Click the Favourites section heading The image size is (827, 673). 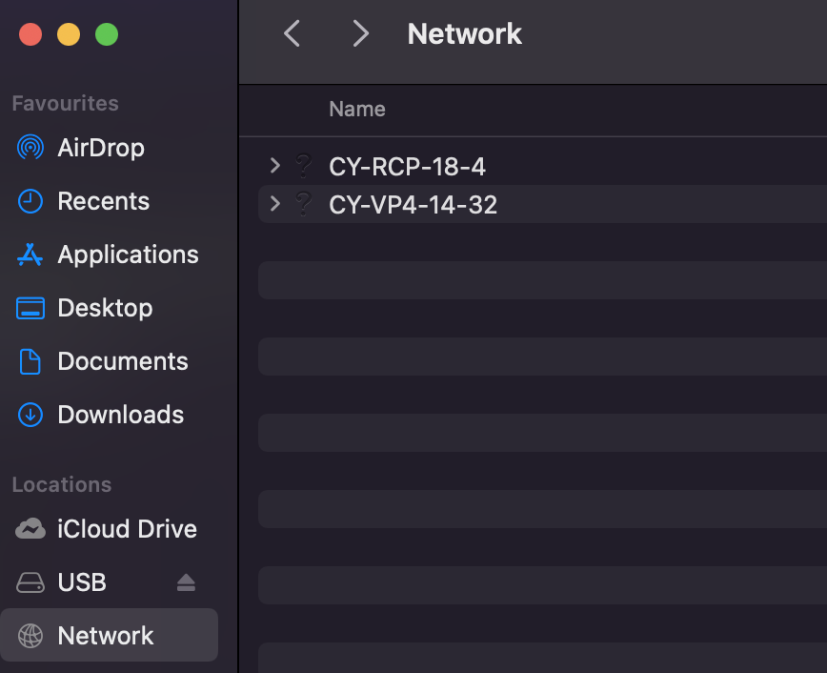(x=66, y=104)
